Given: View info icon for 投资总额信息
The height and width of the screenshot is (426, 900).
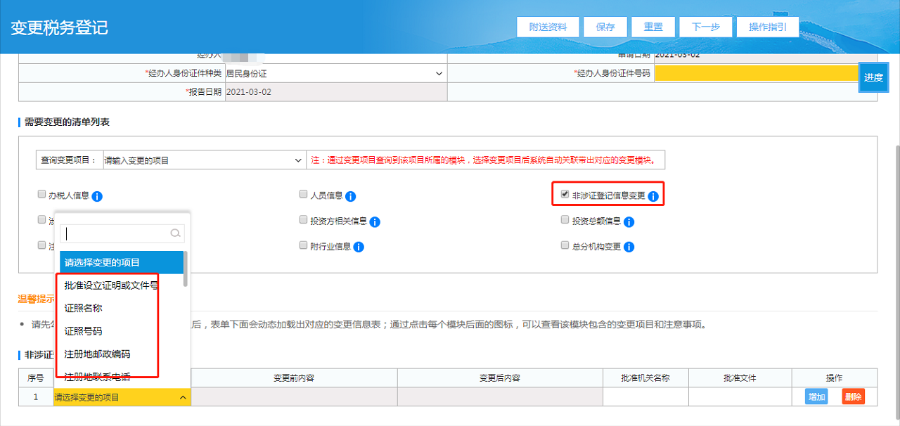Looking at the screenshot, I should 629,221.
